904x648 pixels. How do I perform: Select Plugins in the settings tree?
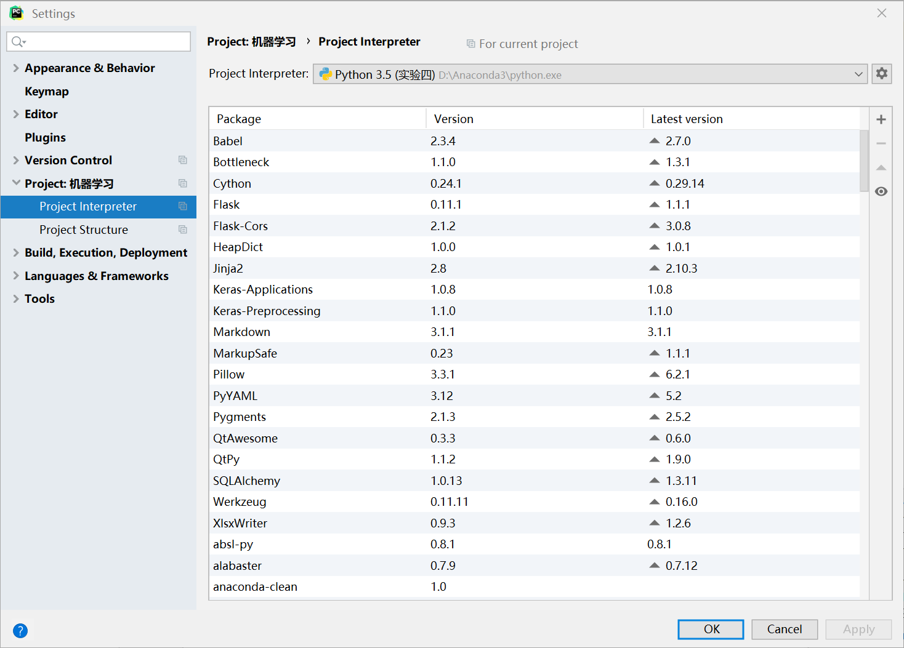click(x=45, y=137)
